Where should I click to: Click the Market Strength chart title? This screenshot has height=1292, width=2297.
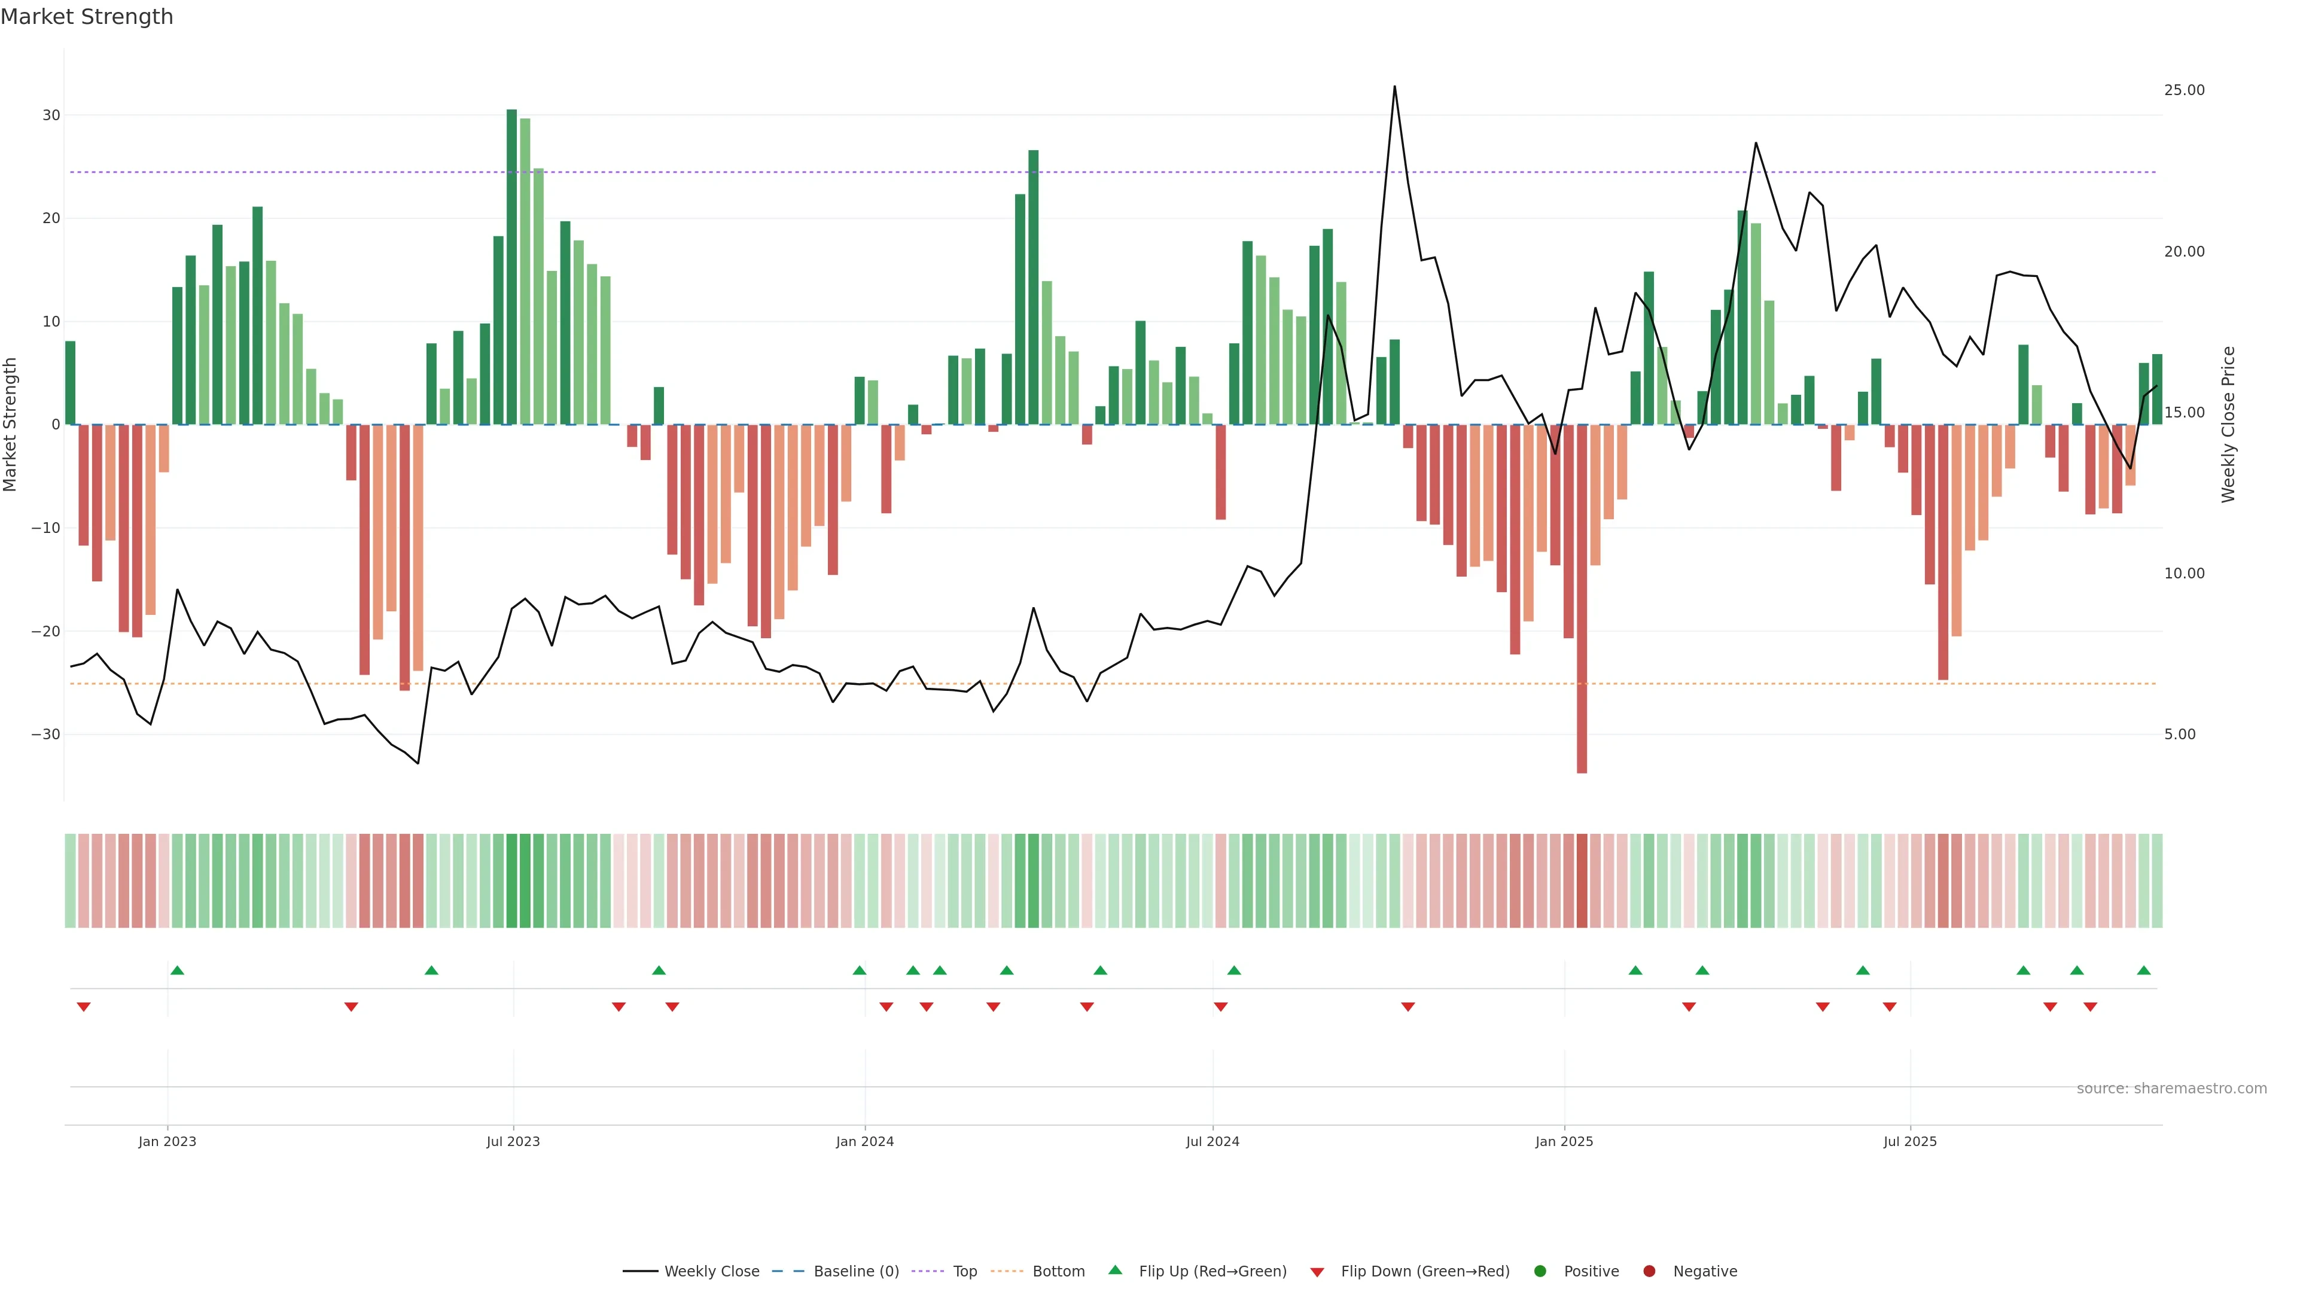pos(87,17)
